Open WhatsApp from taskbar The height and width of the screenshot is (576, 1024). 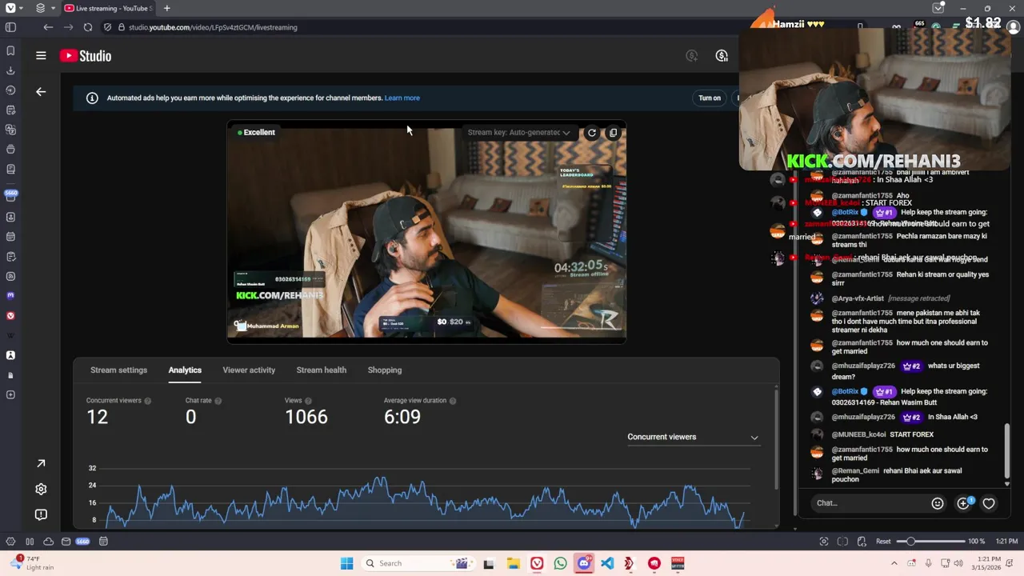[x=560, y=563]
